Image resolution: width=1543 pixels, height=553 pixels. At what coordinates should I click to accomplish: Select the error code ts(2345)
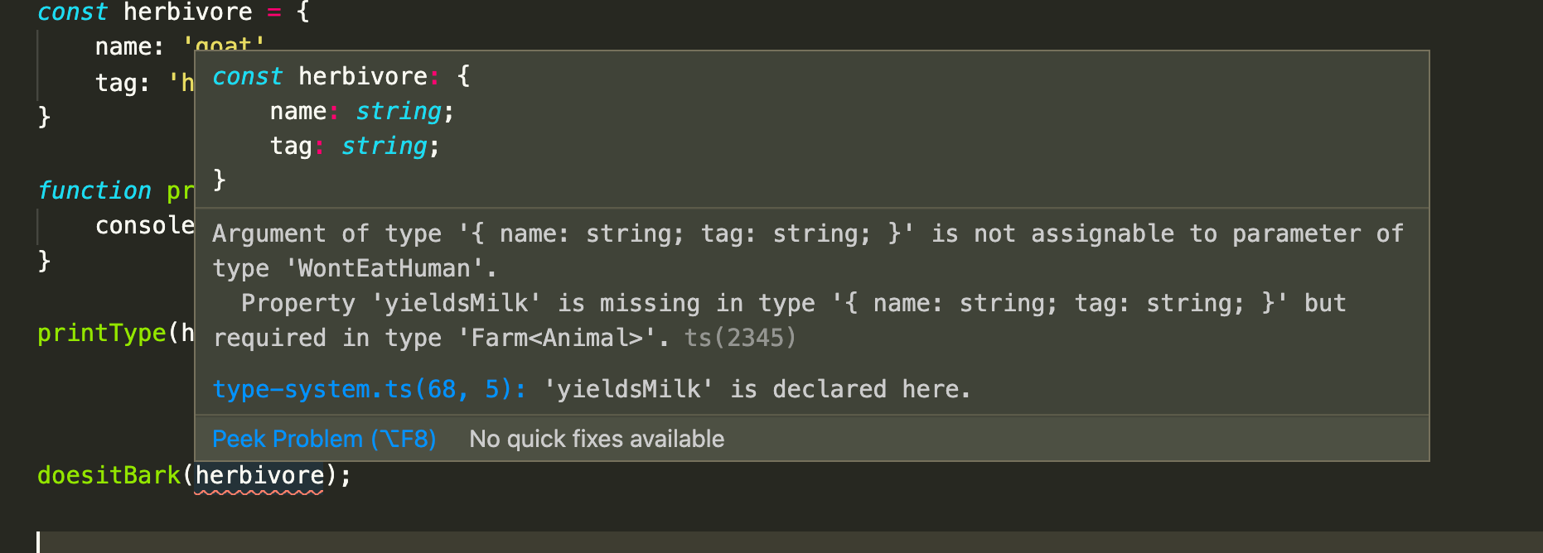(x=740, y=337)
